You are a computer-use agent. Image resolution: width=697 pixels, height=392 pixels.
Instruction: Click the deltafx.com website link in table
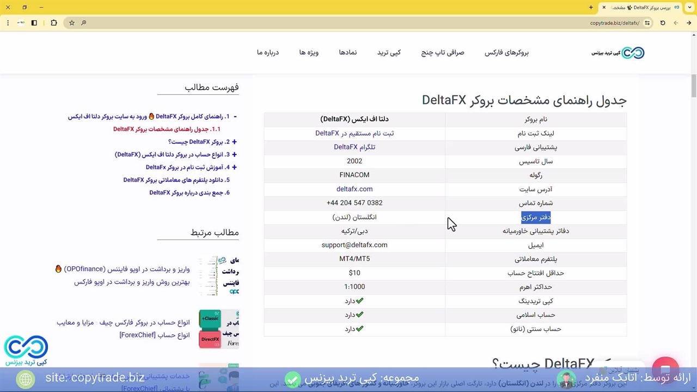tap(354, 189)
